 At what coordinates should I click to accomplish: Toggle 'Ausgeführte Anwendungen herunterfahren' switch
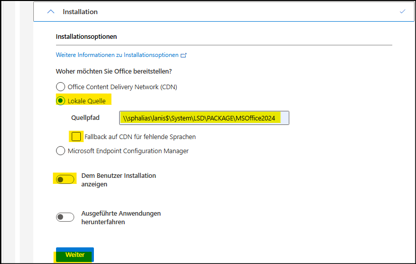point(65,217)
